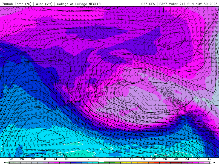
Task: Click 'F327 Valid: 21Z SUN NOV 30 2025' text
Action: [x=188, y=4]
